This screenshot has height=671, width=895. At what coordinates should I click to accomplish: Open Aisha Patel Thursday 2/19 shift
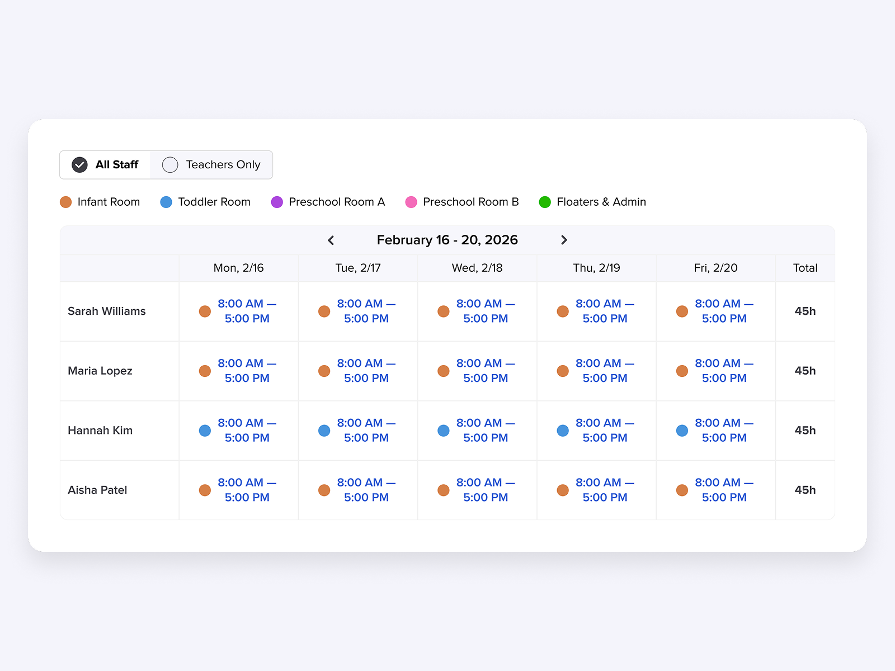click(597, 490)
